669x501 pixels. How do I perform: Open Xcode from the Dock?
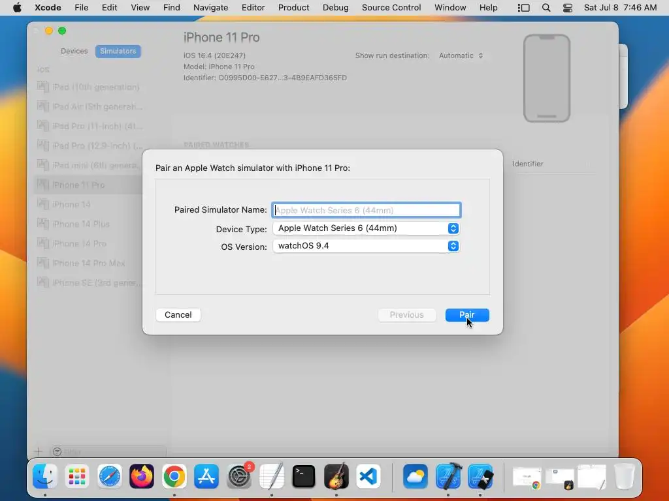pyautogui.click(x=448, y=476)
